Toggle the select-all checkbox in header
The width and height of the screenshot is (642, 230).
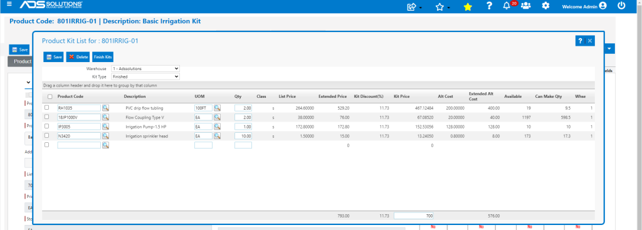click(50, 97)
